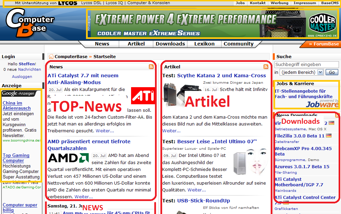Open FileZilla 3.0.0 Beta 11 download
341x214 pixels.
click(300, 136)
